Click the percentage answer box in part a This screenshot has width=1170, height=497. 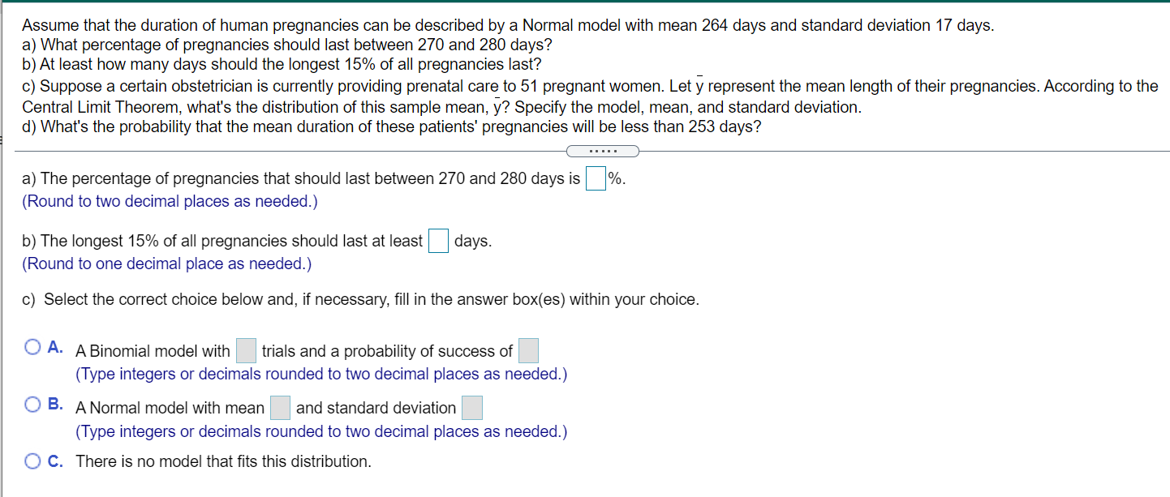pyautogui.click(x=596, y=178)
